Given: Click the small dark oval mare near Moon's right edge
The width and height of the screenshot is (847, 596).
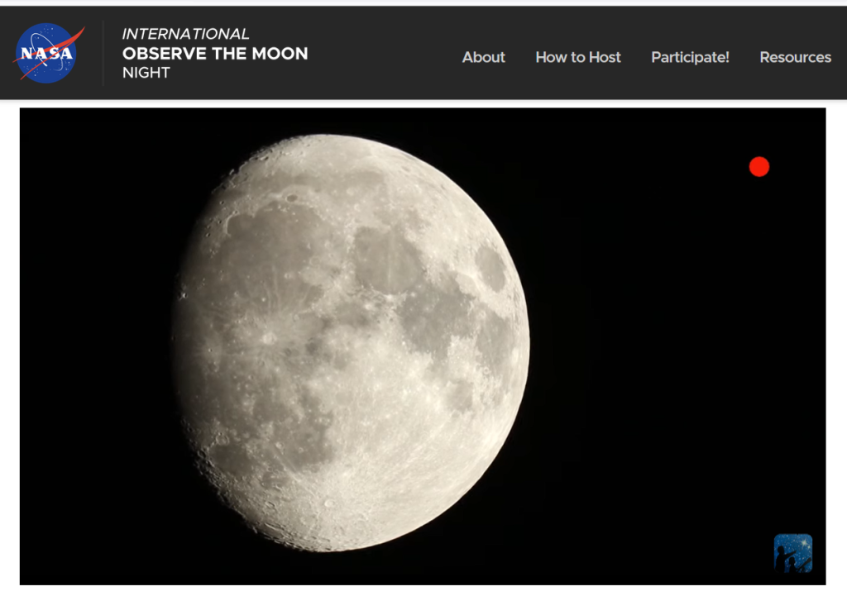Looking at the screenshot, I should coord(490,269).
